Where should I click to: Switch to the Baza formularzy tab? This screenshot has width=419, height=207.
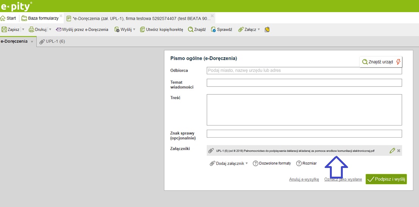click(40, 18)
